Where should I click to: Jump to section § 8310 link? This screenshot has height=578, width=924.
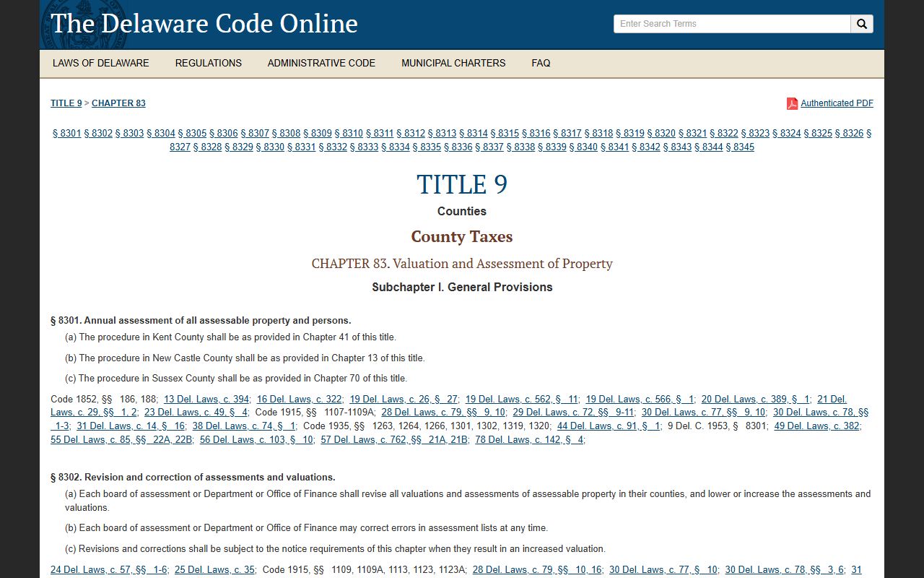[x=349, y=134]
